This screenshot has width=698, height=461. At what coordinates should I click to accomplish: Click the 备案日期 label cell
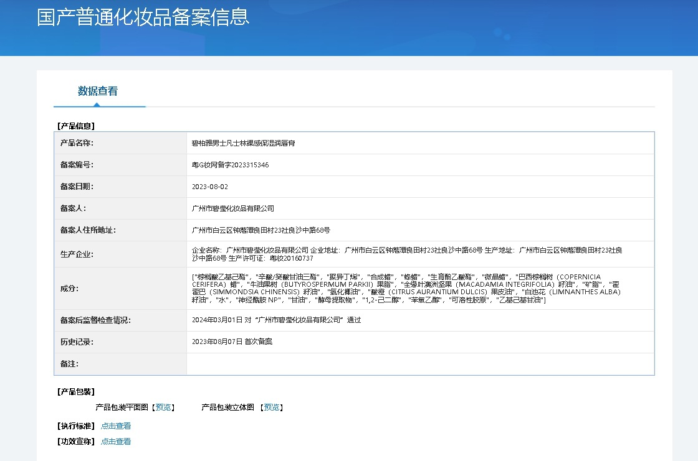click(120, 186)
